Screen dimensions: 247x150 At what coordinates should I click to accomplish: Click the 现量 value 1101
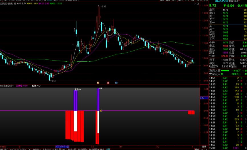coord(225,53)
